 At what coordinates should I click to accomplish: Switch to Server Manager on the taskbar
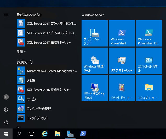70,134
